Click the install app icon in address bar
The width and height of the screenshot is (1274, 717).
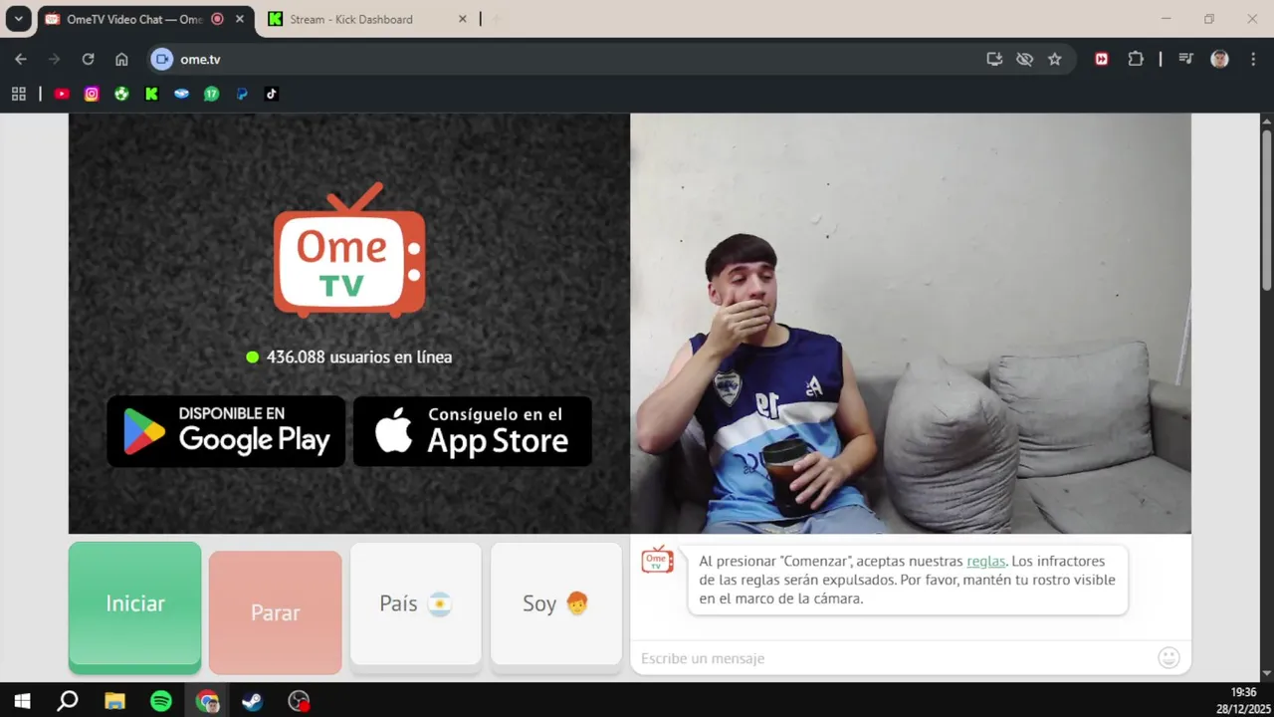click(x=994, y=59)
